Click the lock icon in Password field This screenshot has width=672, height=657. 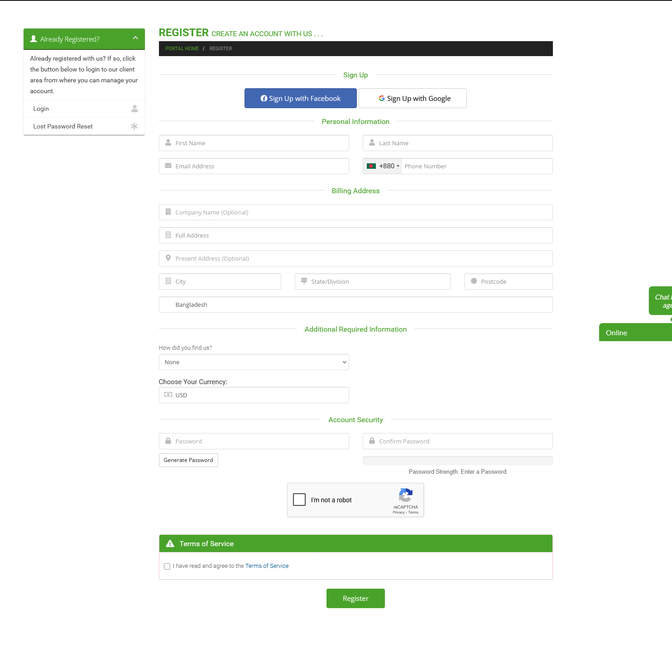168,441
